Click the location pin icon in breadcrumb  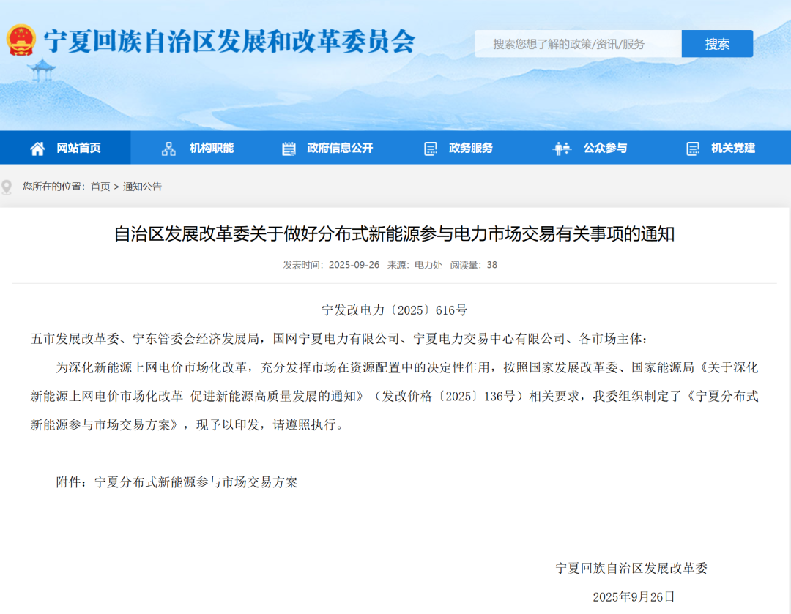pos(7,187)
